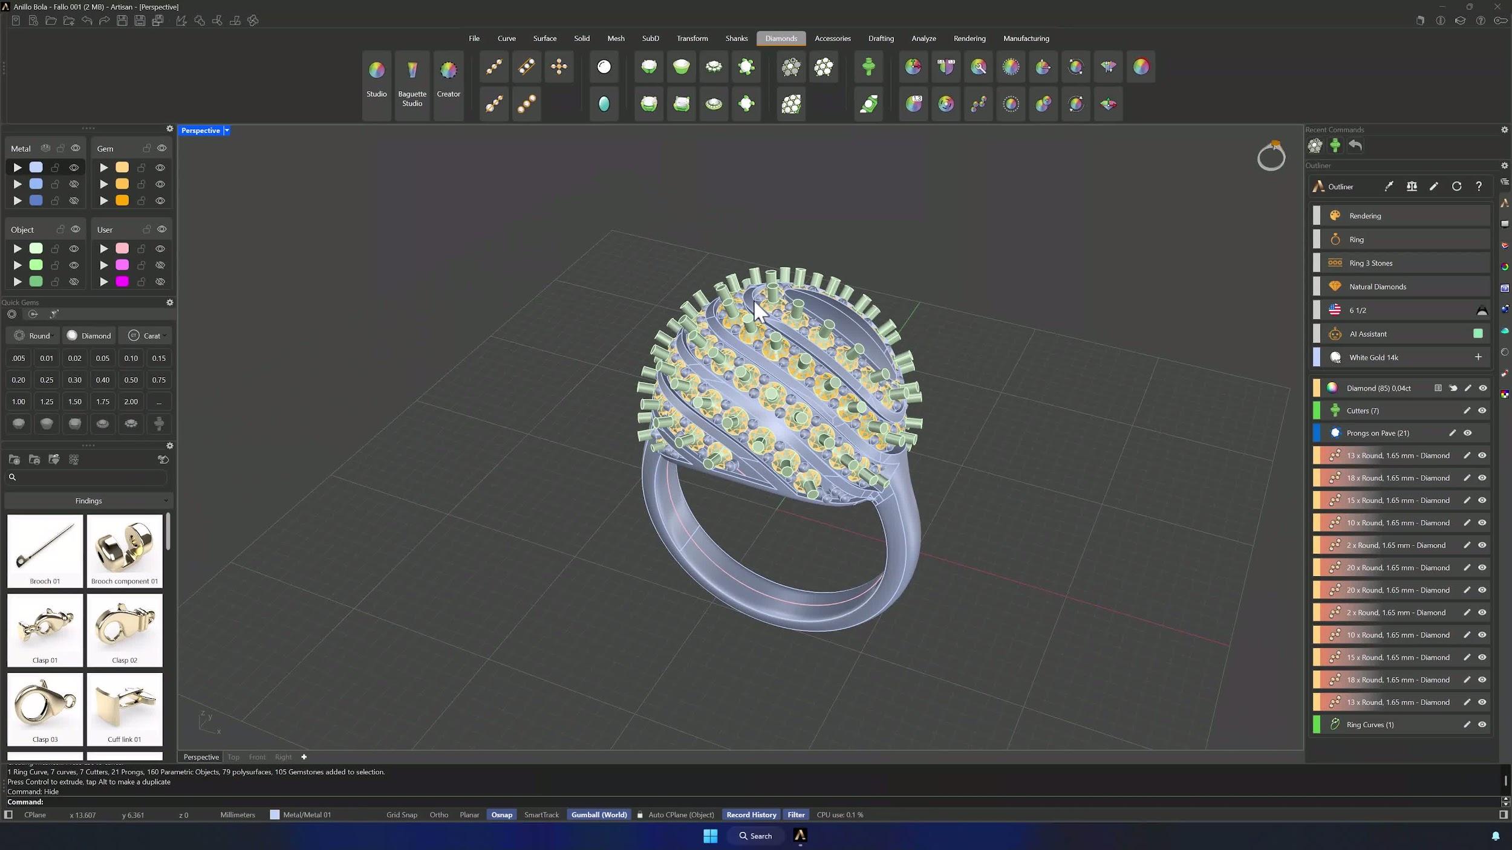Image resolution: width=1512 pixels, height=850 pixels.
Task: Click the Outliner eyedropper icon
Action: coord(1389,186)
